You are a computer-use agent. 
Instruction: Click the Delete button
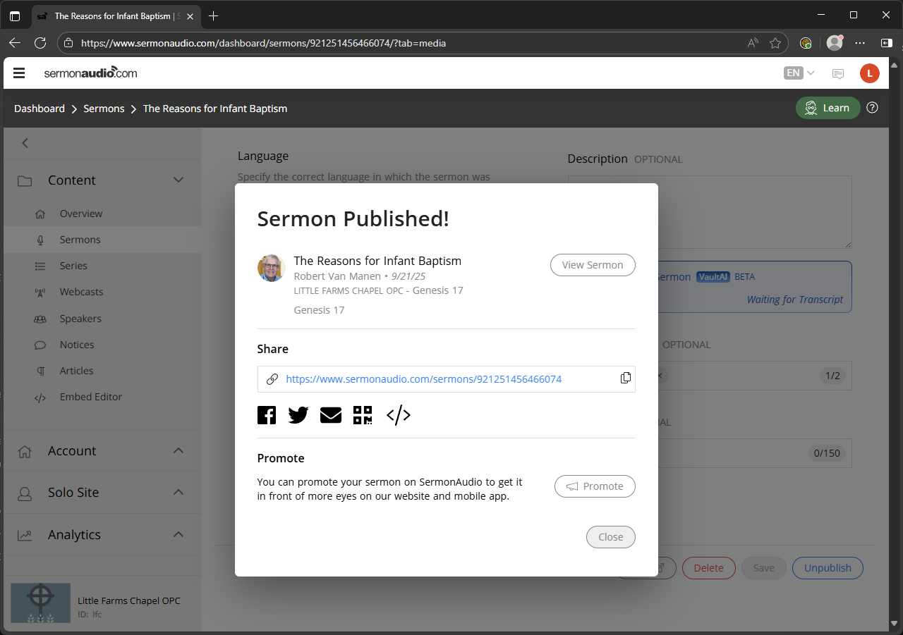[x=709, y=568]
